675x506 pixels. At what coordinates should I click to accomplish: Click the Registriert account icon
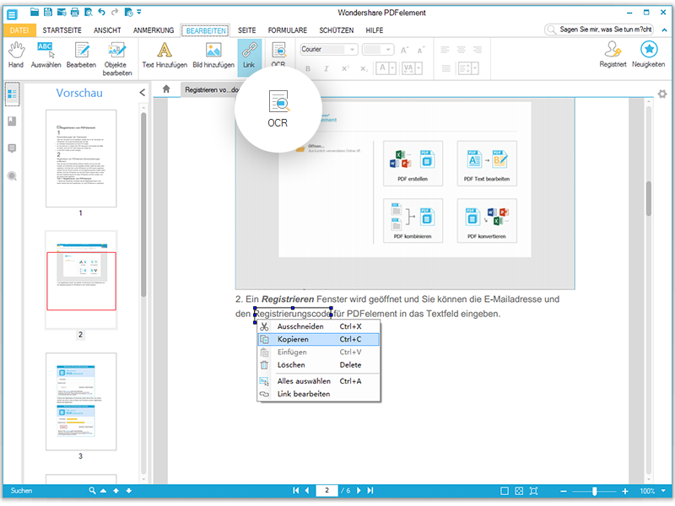click(x=613, y=54)
